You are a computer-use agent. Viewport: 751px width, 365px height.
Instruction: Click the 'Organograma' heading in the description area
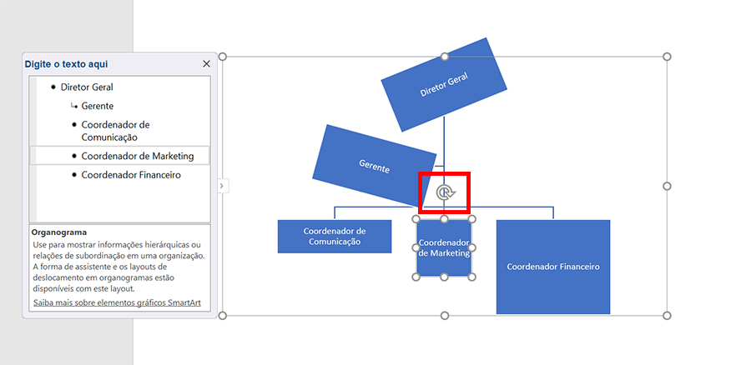click(x=59, y=232)
